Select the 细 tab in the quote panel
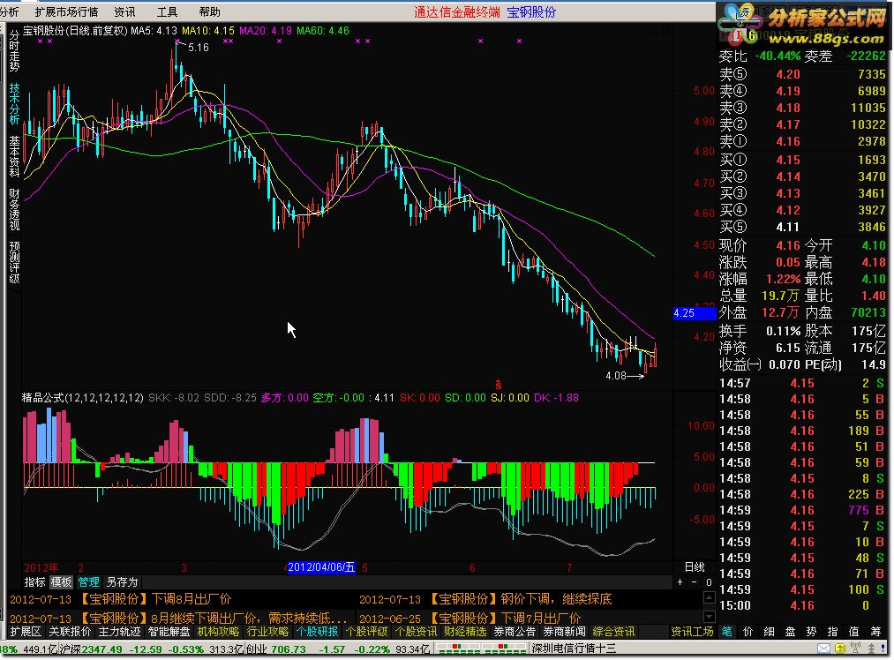Screen dimensions: 894x660 coord(770,632)
